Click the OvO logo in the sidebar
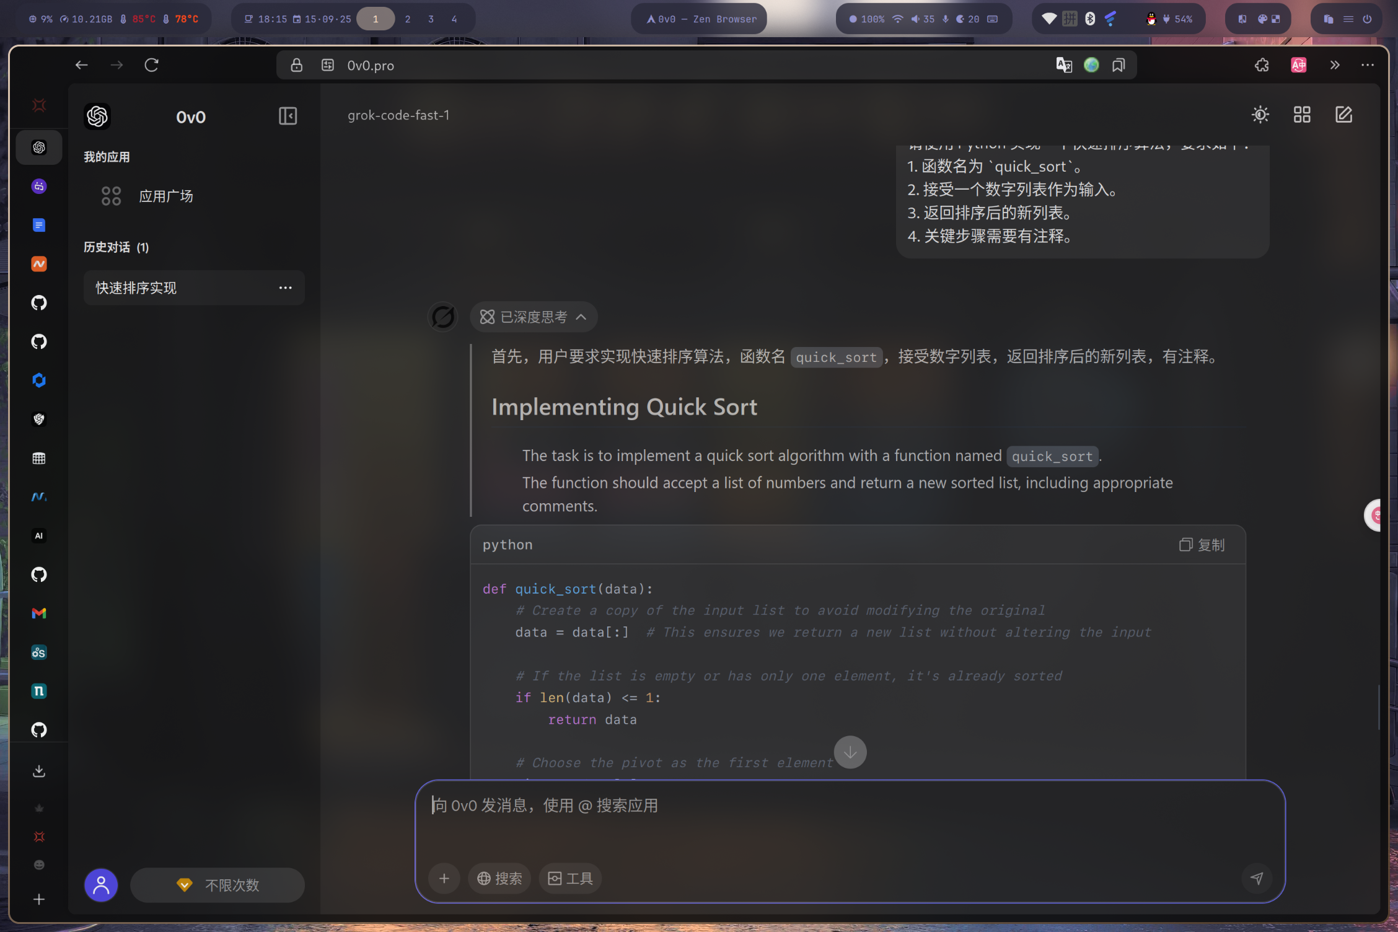This screenshot has width=1398, height=932. click(x=97, y=116)
